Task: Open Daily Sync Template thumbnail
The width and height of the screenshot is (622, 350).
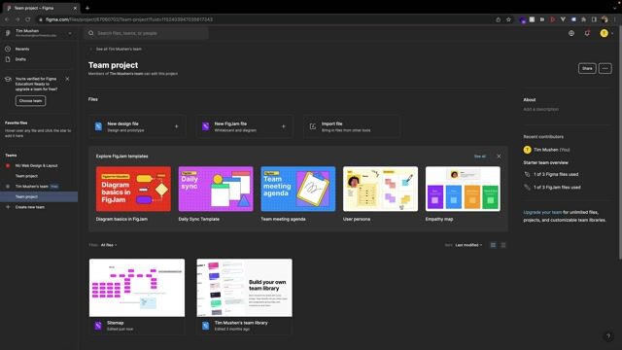Action: (216, 189)
